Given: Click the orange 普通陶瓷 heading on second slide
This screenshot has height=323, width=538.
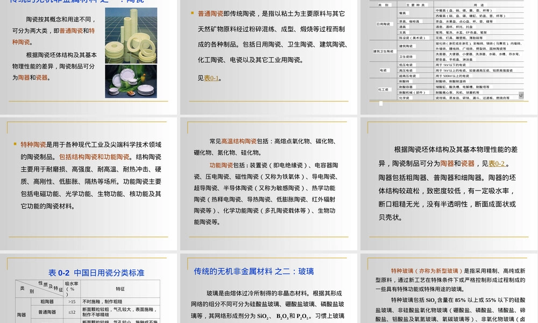Looking at the screenshot, I should (211, 14).
